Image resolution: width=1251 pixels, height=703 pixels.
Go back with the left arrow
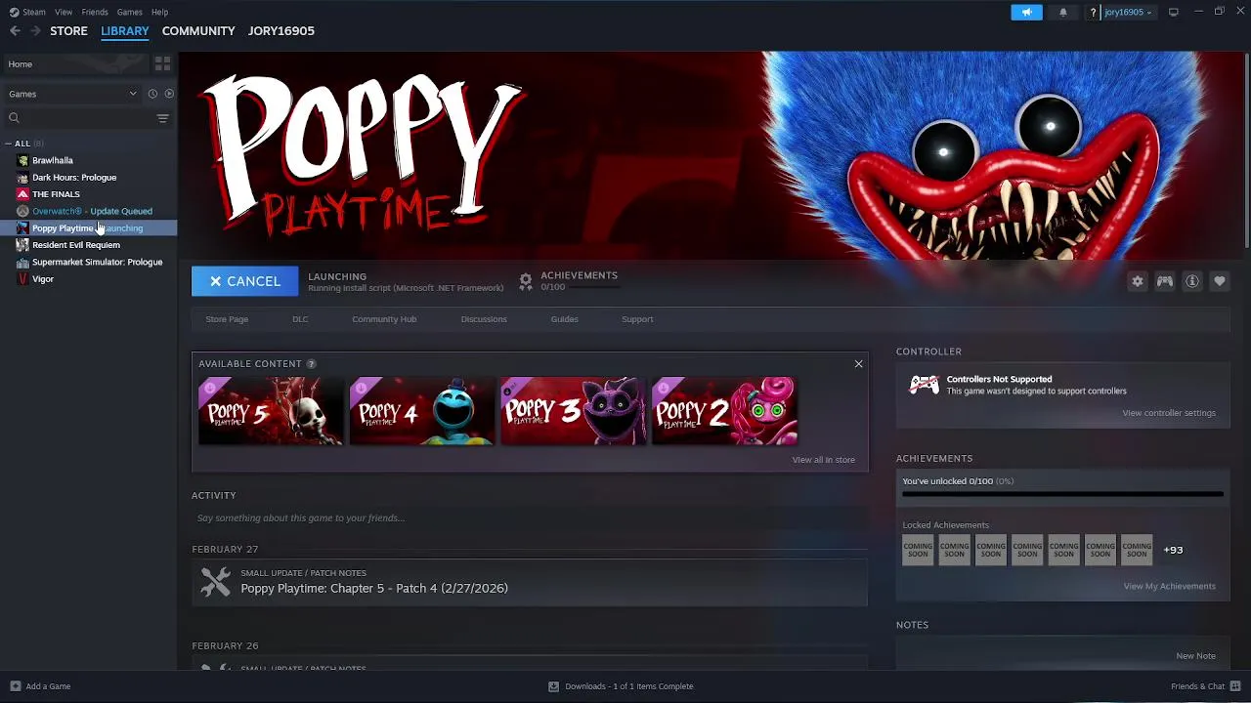point(15,31)
